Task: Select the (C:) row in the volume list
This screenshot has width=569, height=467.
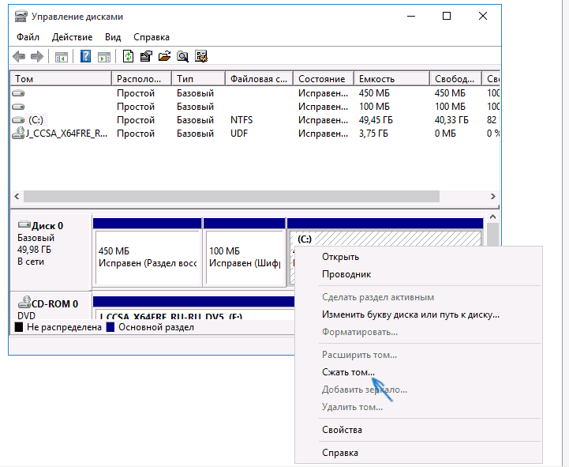Action: [255, 120]
